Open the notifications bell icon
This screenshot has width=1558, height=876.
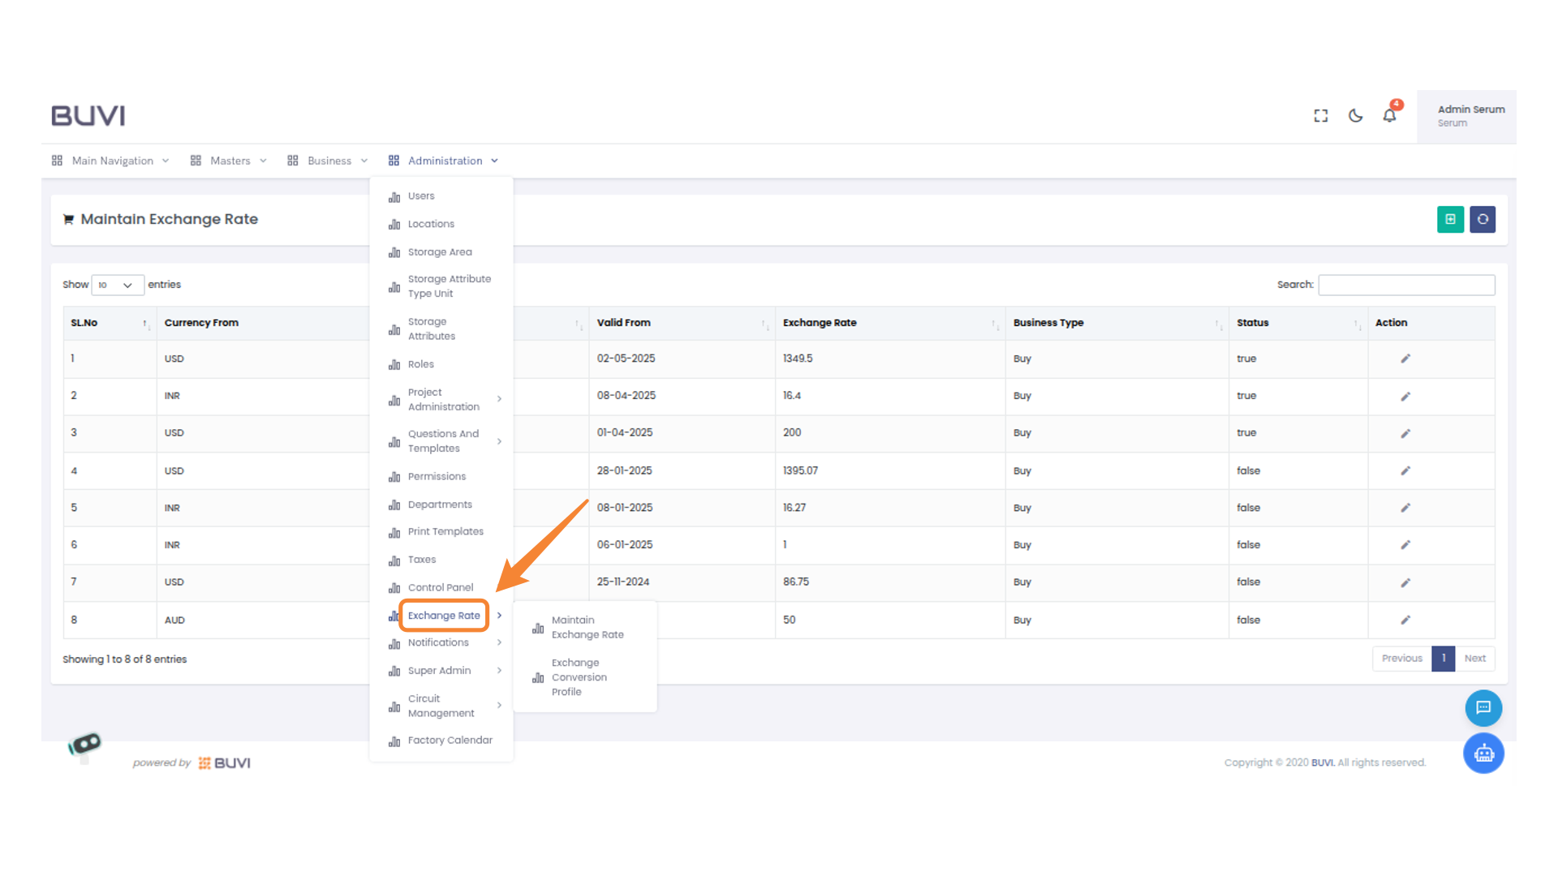pos(1389,116)
